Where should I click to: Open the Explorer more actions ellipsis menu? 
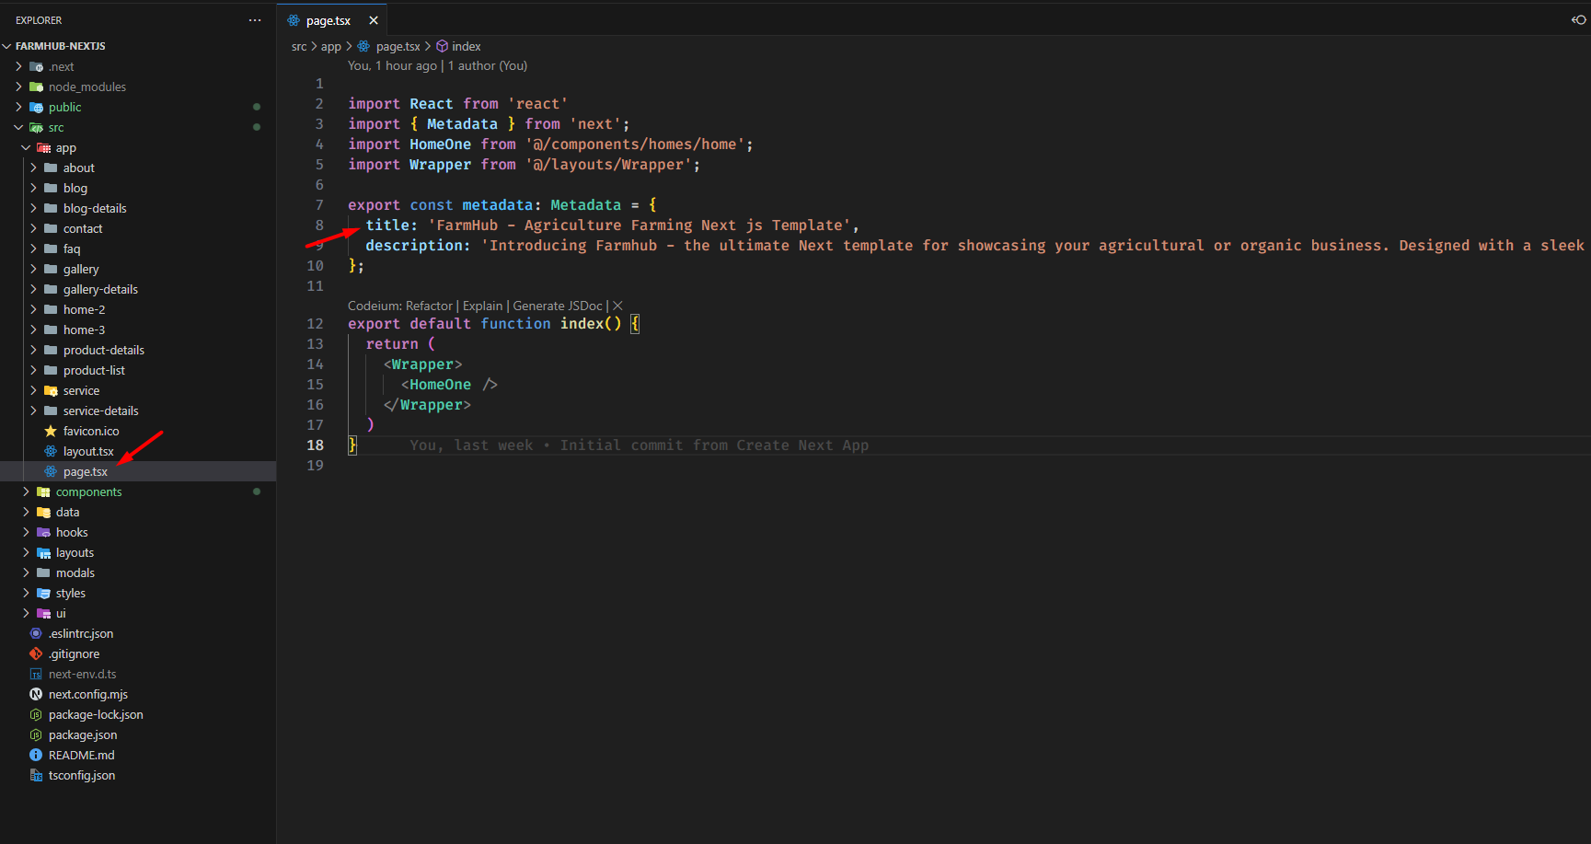255,20
